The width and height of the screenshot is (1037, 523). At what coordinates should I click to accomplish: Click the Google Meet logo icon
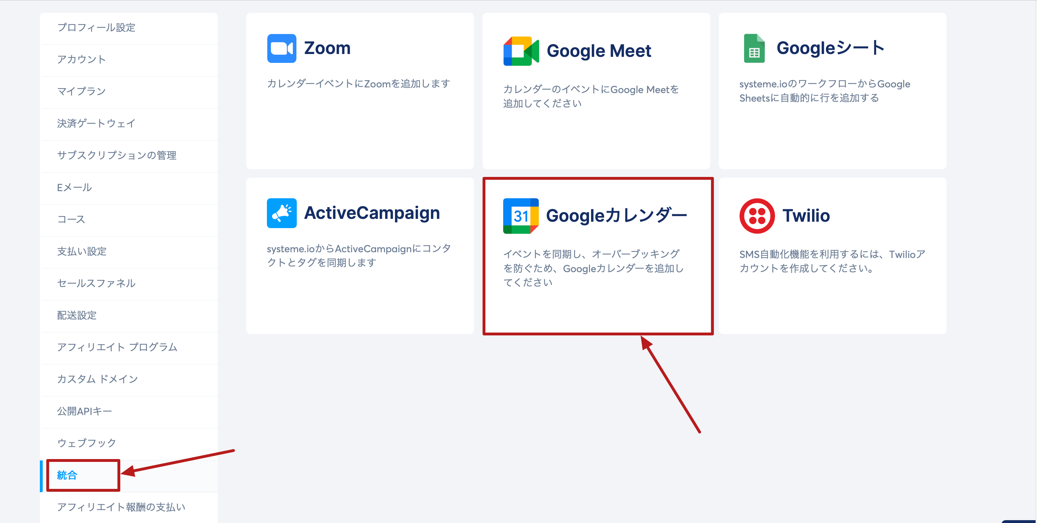point(521,51)
